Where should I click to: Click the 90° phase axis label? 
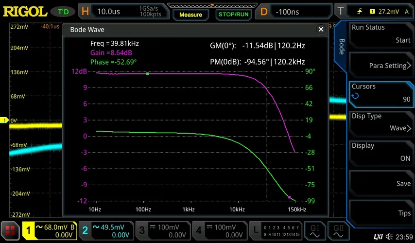(x=310, y=71)
